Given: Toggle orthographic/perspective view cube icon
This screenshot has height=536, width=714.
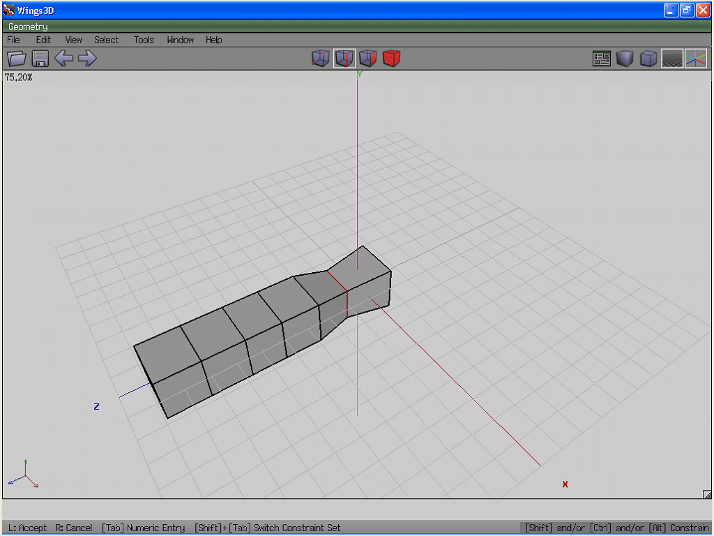Looking at the screenshot, I should 648,59.
